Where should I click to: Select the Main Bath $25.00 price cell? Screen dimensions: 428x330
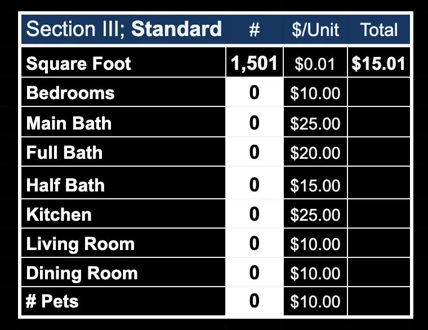tap(315, 122)
